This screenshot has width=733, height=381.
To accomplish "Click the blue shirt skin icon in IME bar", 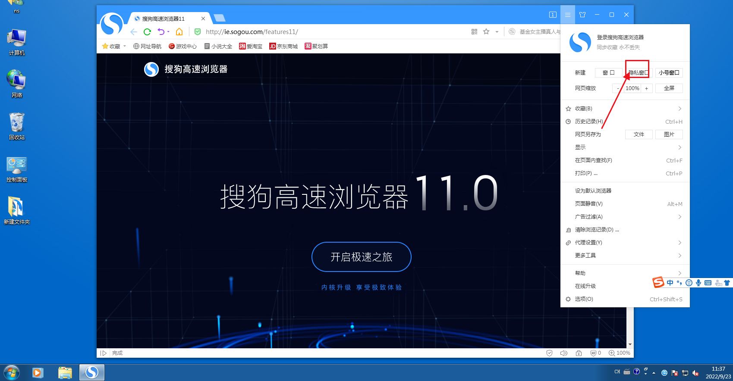I will click(727, 283).
